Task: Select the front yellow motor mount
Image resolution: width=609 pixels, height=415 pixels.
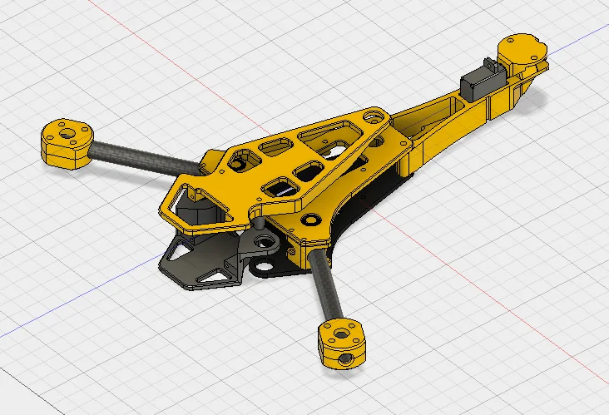Action: point(343,343)
